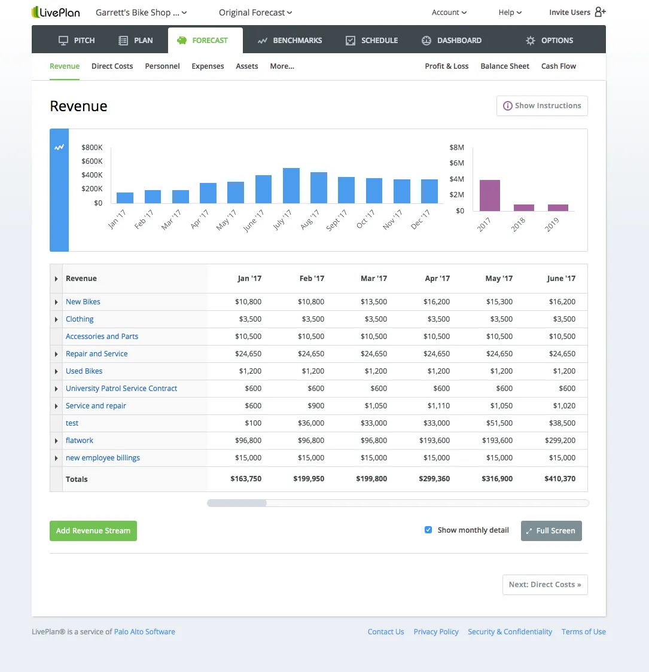Image resolution: width=649 pixels, height=672 pixels.
Task: Click the Add Revenue Stream button
Action: [x=93, y=531]
